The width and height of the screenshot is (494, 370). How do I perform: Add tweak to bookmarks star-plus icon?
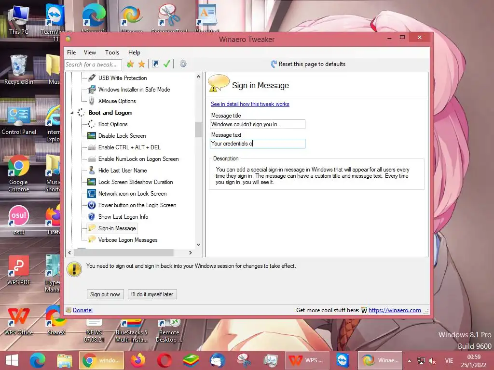click(x=130, y=64)
